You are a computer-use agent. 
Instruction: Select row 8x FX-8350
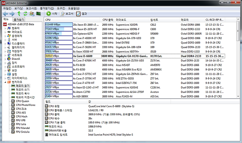(135, 69)
